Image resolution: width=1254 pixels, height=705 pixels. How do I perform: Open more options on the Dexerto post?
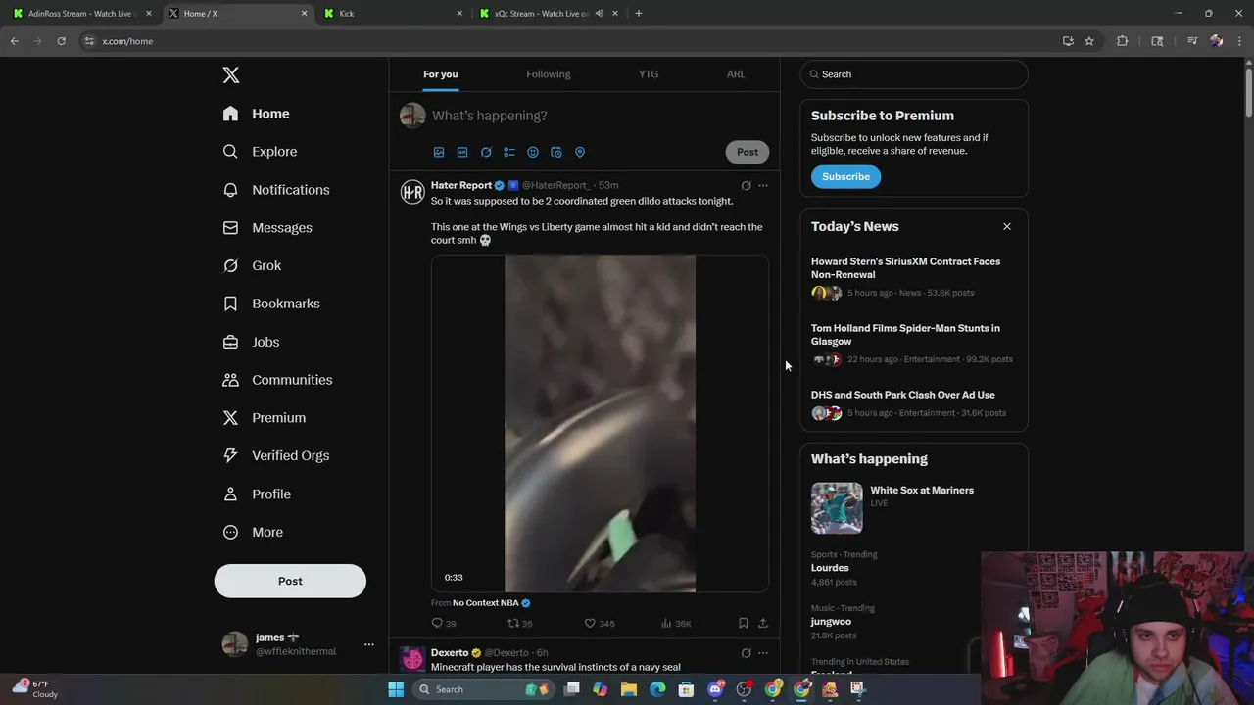click(x=763, y=653)
